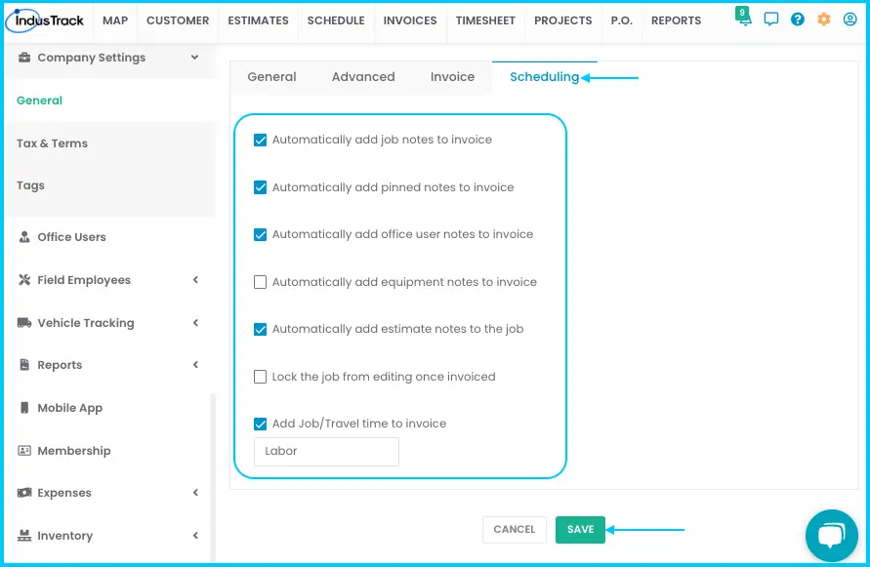Viewport: 870px width, 567px height.
Task: Switch to the Advanced tab
Action: [363, 77]
